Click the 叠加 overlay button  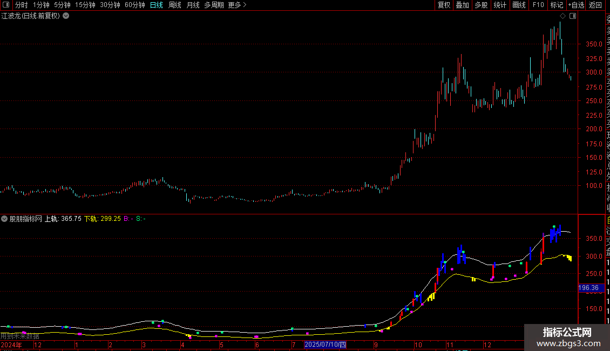pos(463,5)
